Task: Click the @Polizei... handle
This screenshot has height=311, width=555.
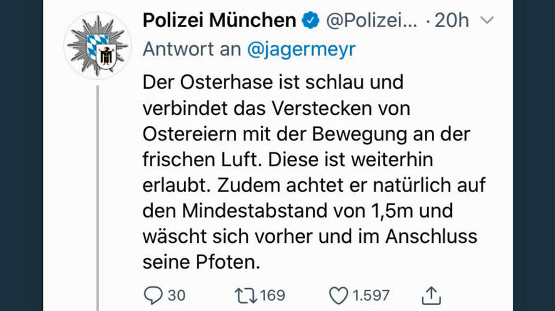Action: click(372, 20)
